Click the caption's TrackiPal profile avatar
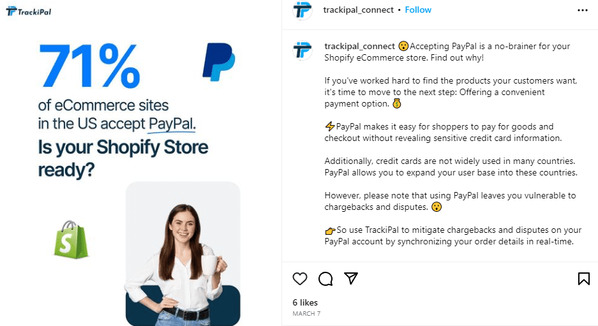Screen dimensions: 598x326 click(303, 50)
